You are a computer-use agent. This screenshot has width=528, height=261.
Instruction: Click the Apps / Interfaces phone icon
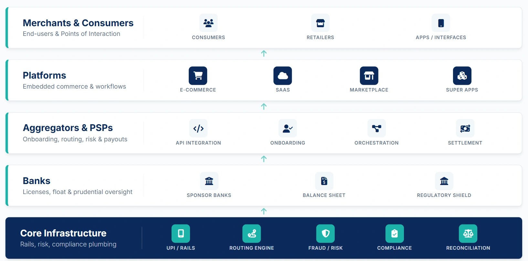[x=441, y=23]
